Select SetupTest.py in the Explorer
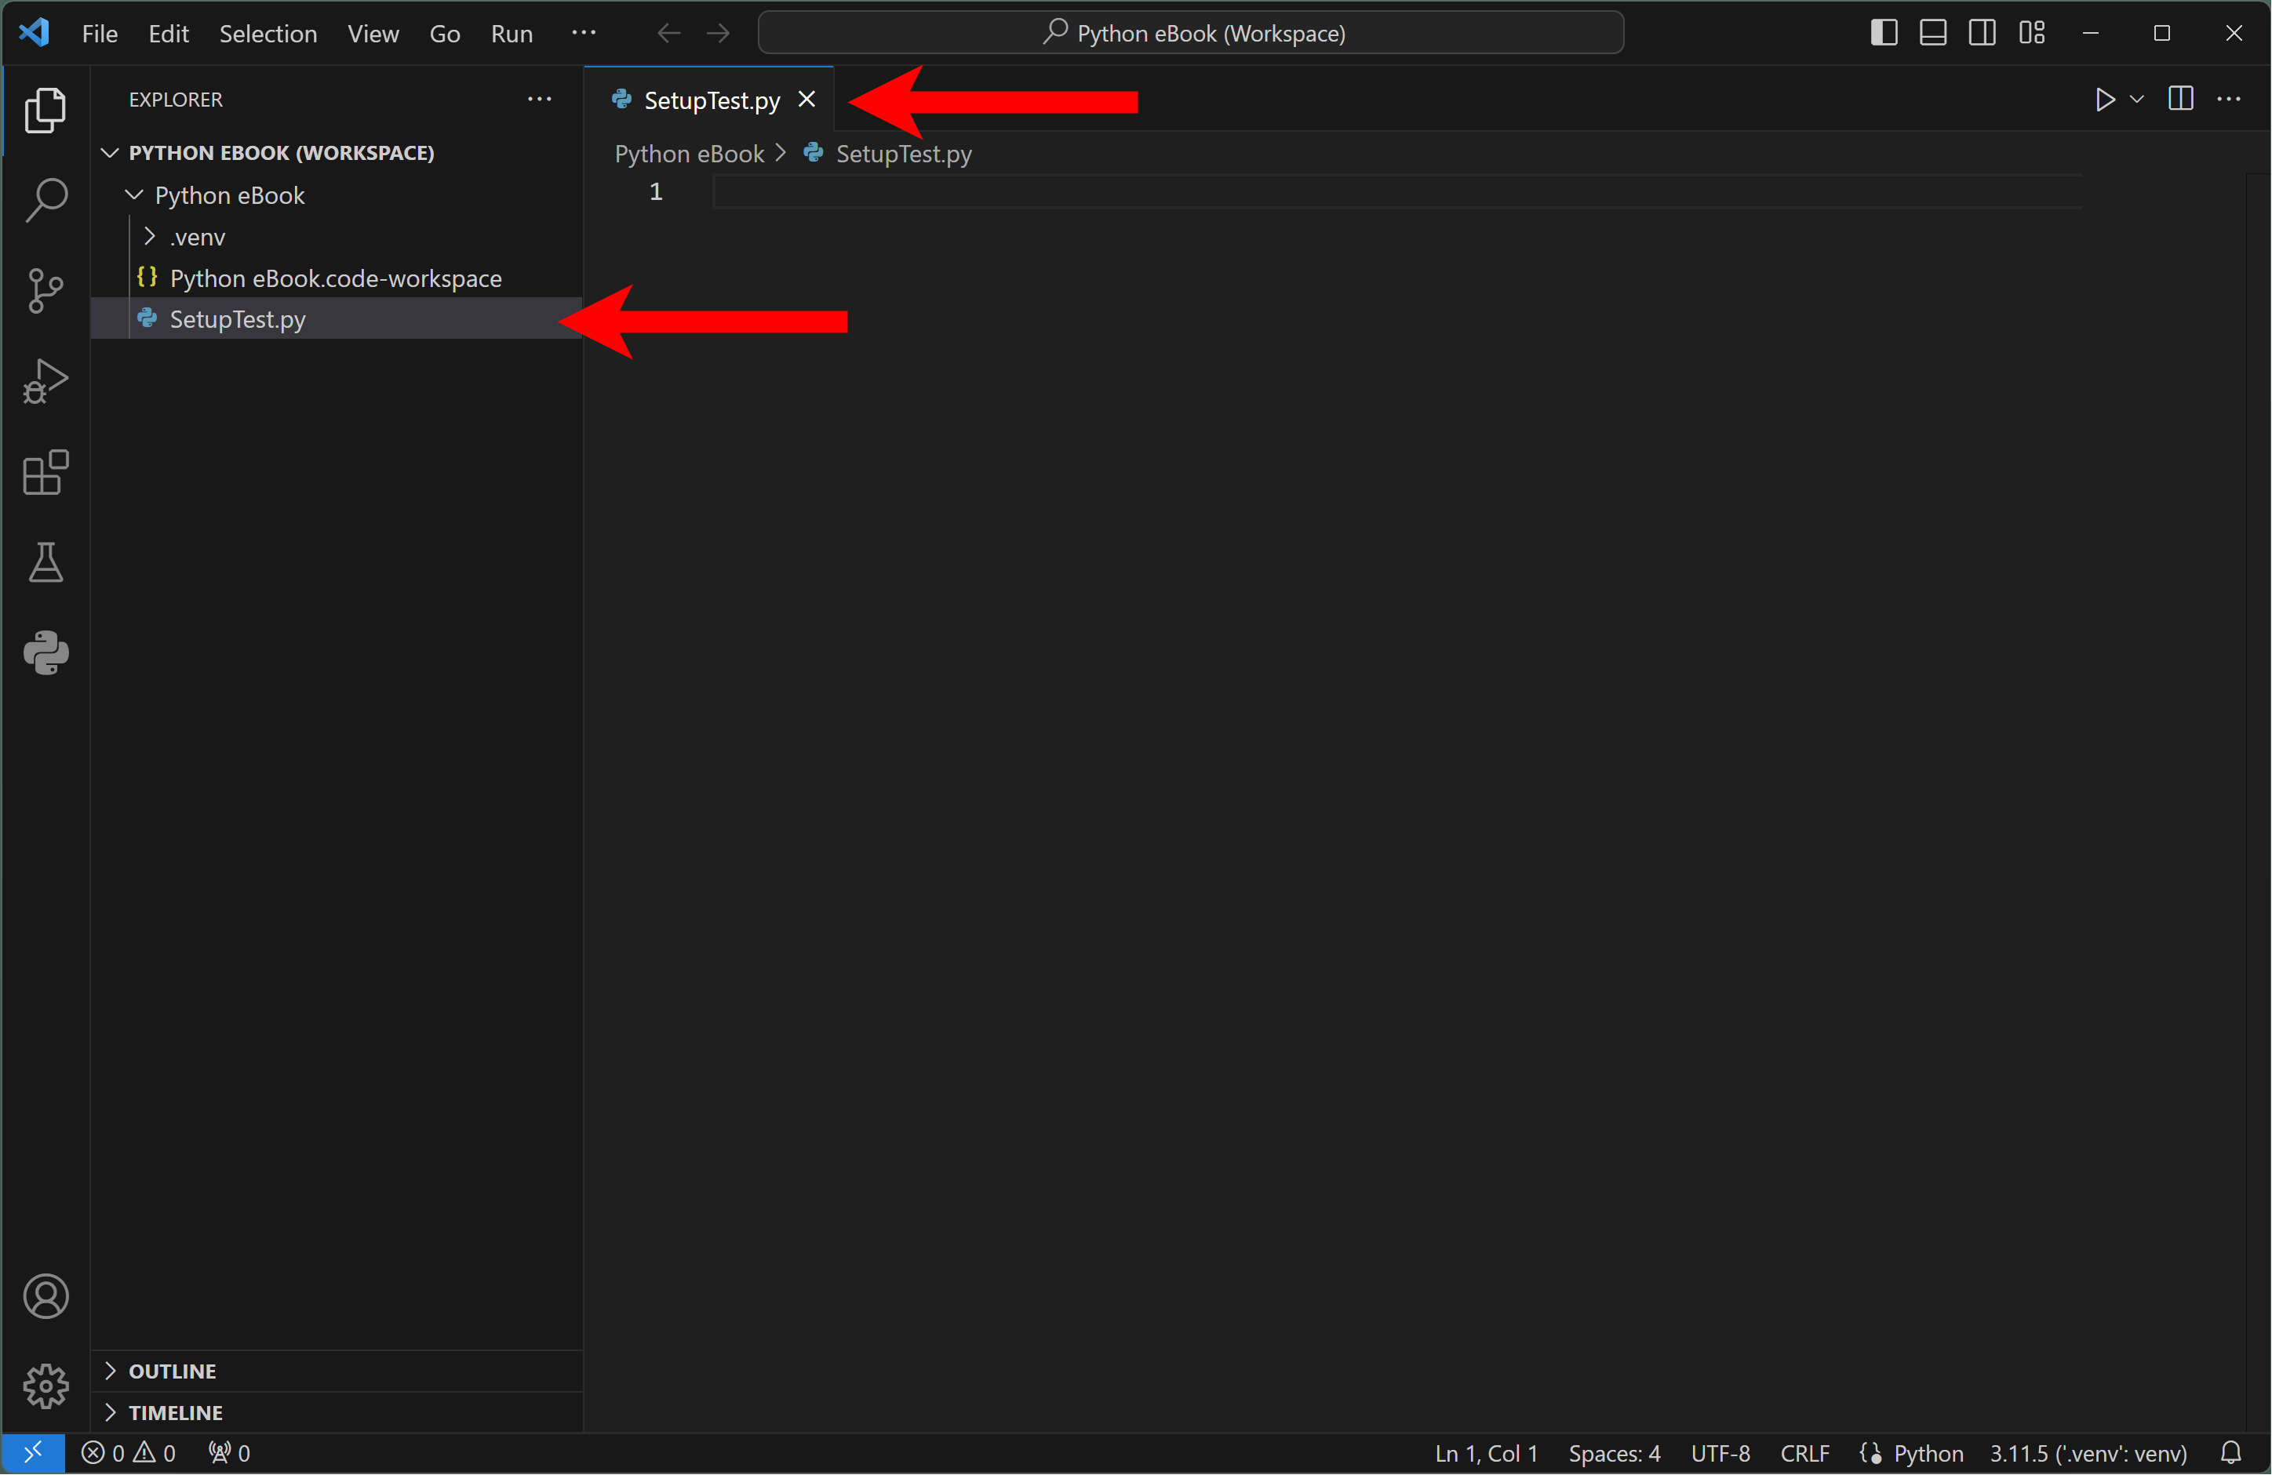The image size is (2272, 1475). click(x=337, y=318)
